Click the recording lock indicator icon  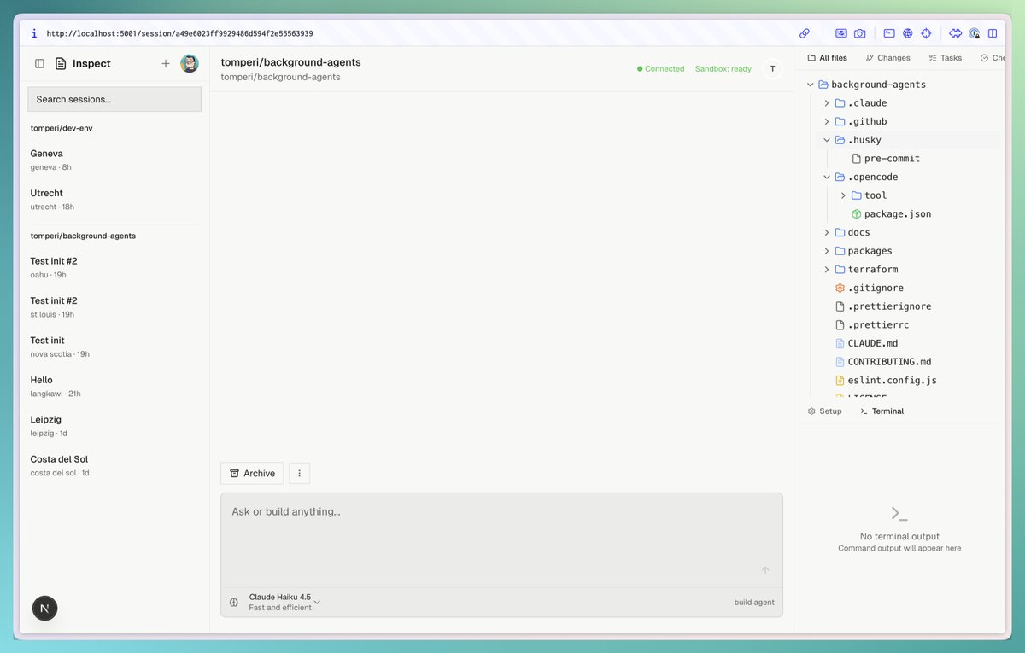tap(975, 34)
